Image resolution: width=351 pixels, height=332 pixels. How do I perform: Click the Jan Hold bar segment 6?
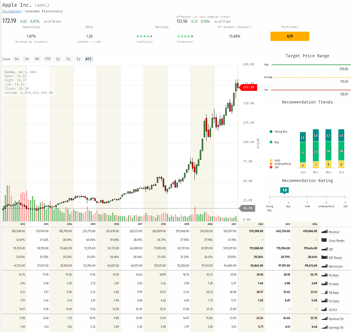coord(303,165)
